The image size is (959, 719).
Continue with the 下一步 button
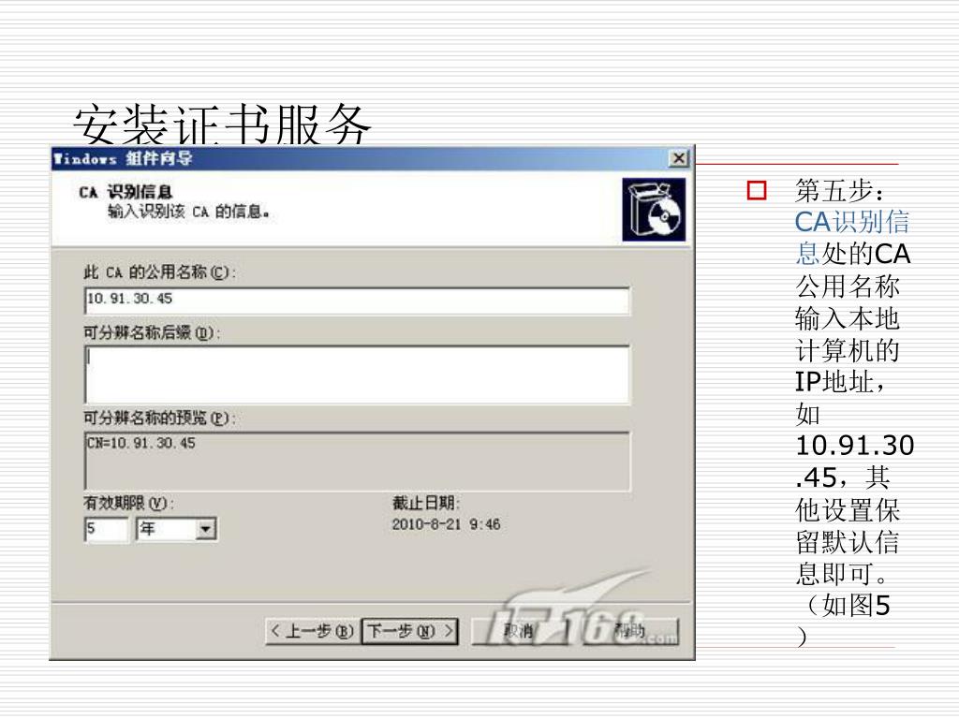(410, 631)
